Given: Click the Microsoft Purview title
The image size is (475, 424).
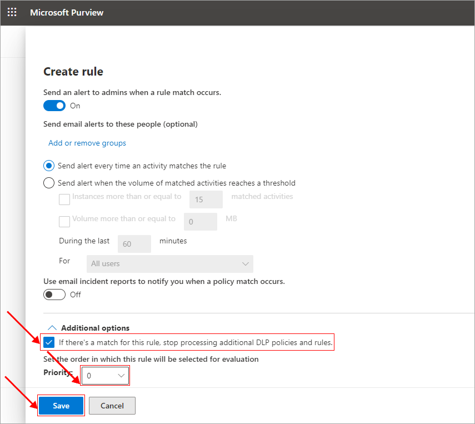Looking at the screenshot, I should pyautogui.click(x=67, y=12).
